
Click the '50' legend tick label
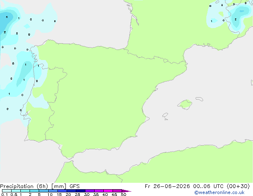pyautogui.click(x=123, y=194)
